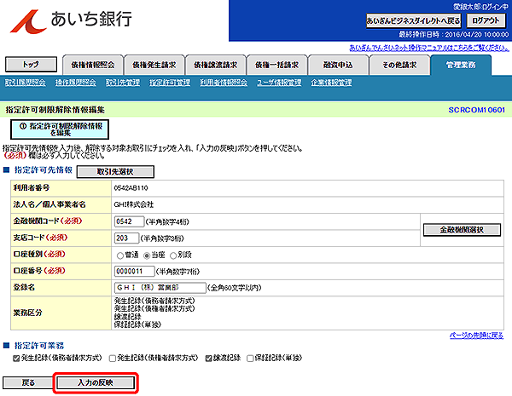The height and width of the screenshot is (396, 512).
Task: Select the 当座 account type radio
Action: [x=147, y=255]
